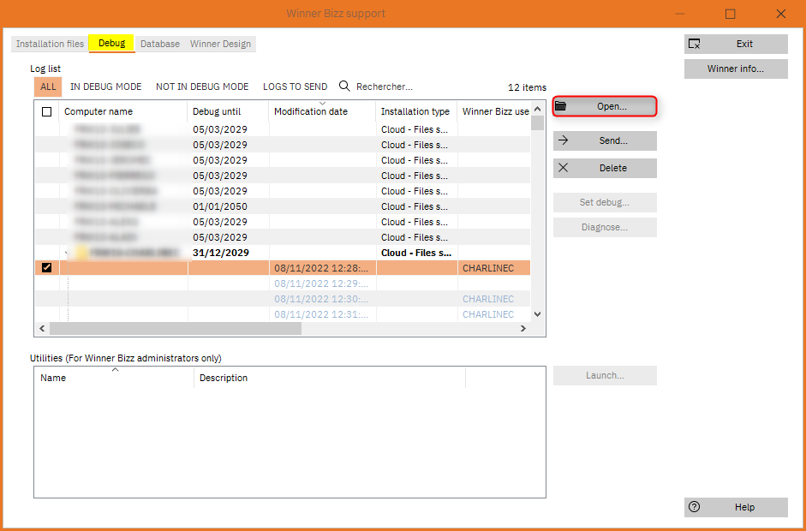Switch to the Database tab

tap(160, 44)
